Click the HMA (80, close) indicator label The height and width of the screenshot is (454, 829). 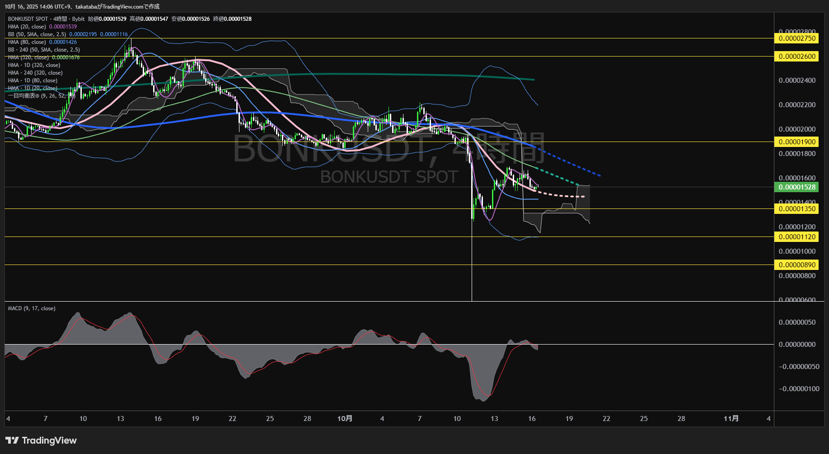point(27,42)
